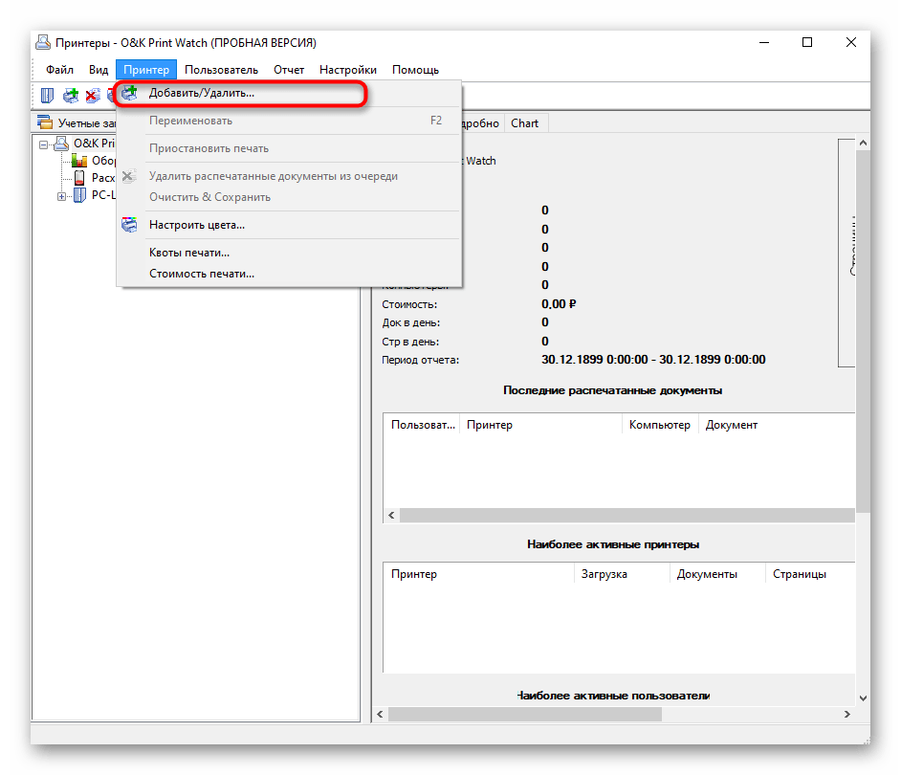Select the PC-L computer node in tree
Image resolution: width=901 pixels, height=775 pixels.
point(95,195)
